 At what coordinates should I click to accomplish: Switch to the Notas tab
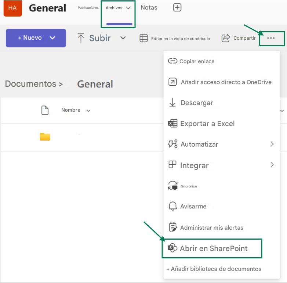(x=149, y=7)
